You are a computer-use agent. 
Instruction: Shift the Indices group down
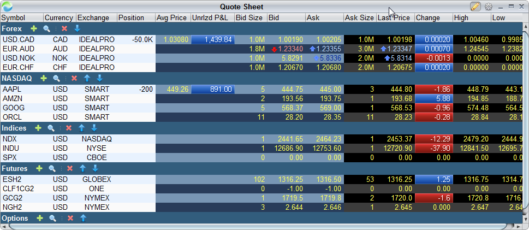point(94,128)
